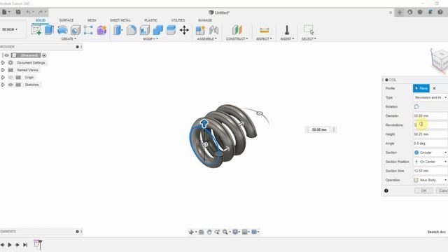Screen dimensions: 448x252
Task: Switch to the Plastic tab
Action: (151, 20)
